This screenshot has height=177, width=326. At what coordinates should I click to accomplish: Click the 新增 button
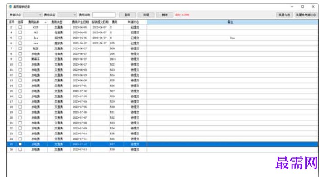pos(146,15)
